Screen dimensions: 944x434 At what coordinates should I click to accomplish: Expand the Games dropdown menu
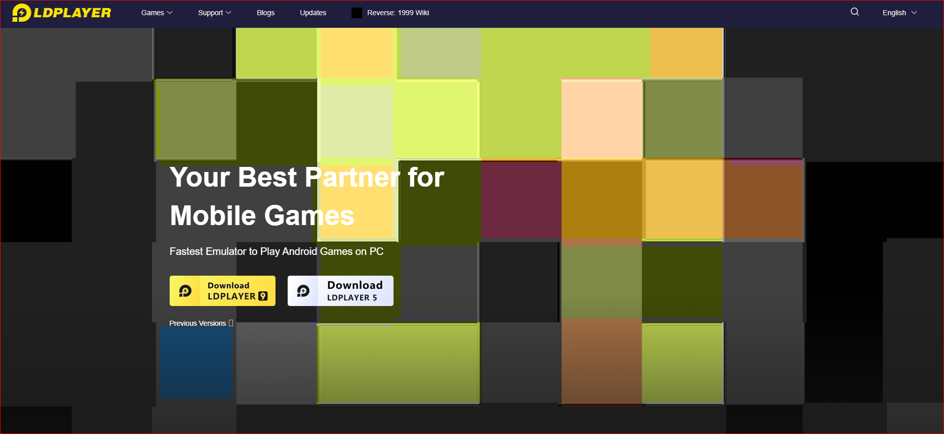tap(157, 13)
